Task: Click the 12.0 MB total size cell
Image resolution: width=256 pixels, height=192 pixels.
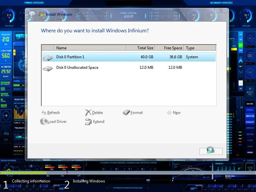Action: click(146, 68)
